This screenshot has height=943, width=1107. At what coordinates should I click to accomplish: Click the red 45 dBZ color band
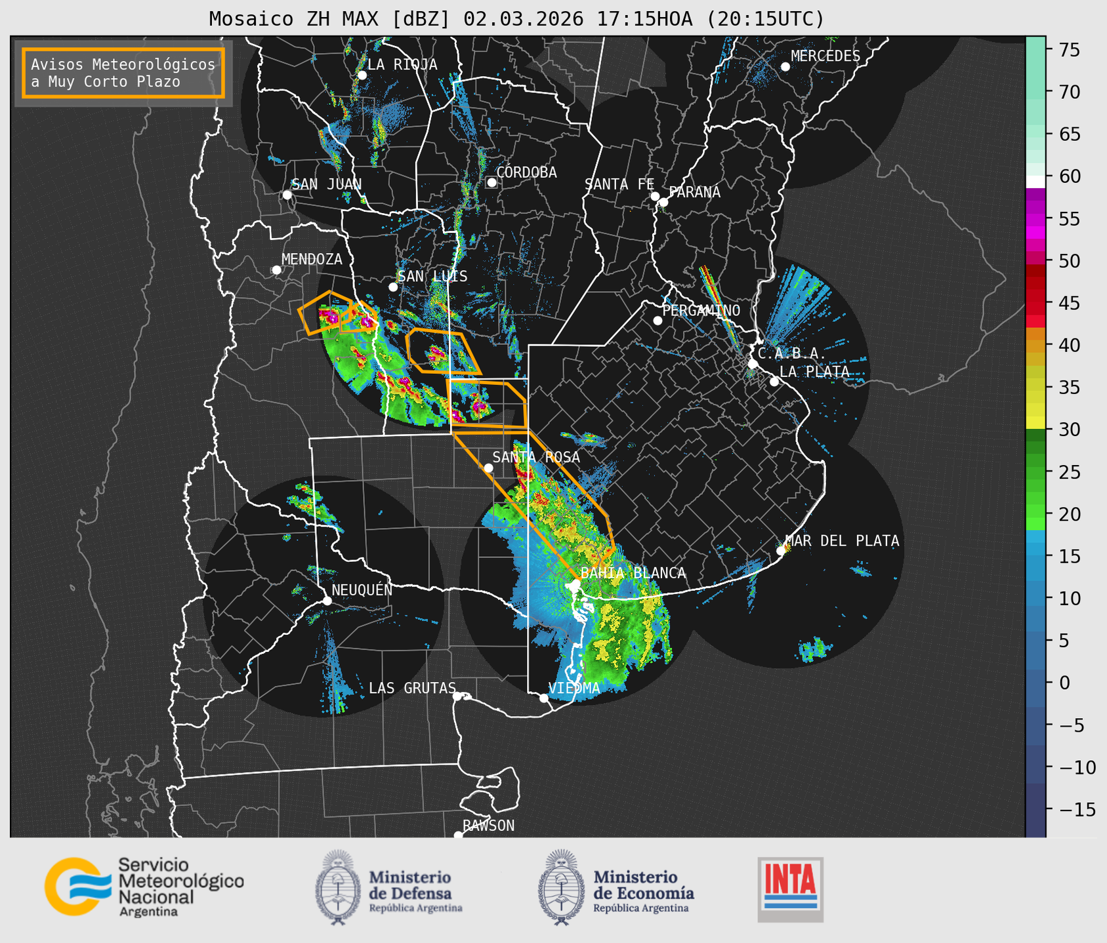(x=1035, y=304)
